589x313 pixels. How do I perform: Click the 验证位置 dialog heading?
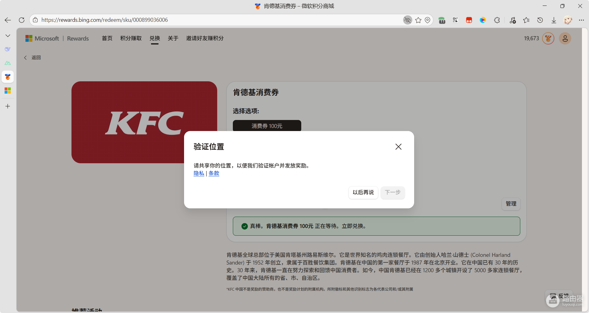point(209,147)
